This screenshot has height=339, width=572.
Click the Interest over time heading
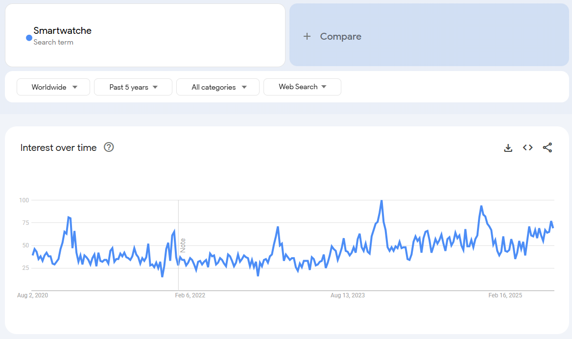click(58, 147)
